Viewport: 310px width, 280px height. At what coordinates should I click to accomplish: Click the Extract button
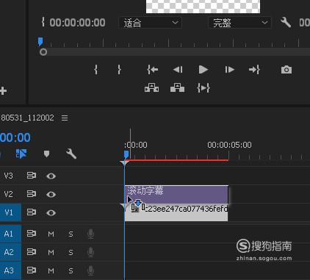pyautogui.click(x=177, y=88)
